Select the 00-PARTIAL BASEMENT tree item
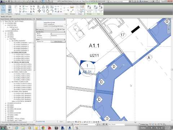This screenshot has width=173, height=130. click(x=18, y=41)
